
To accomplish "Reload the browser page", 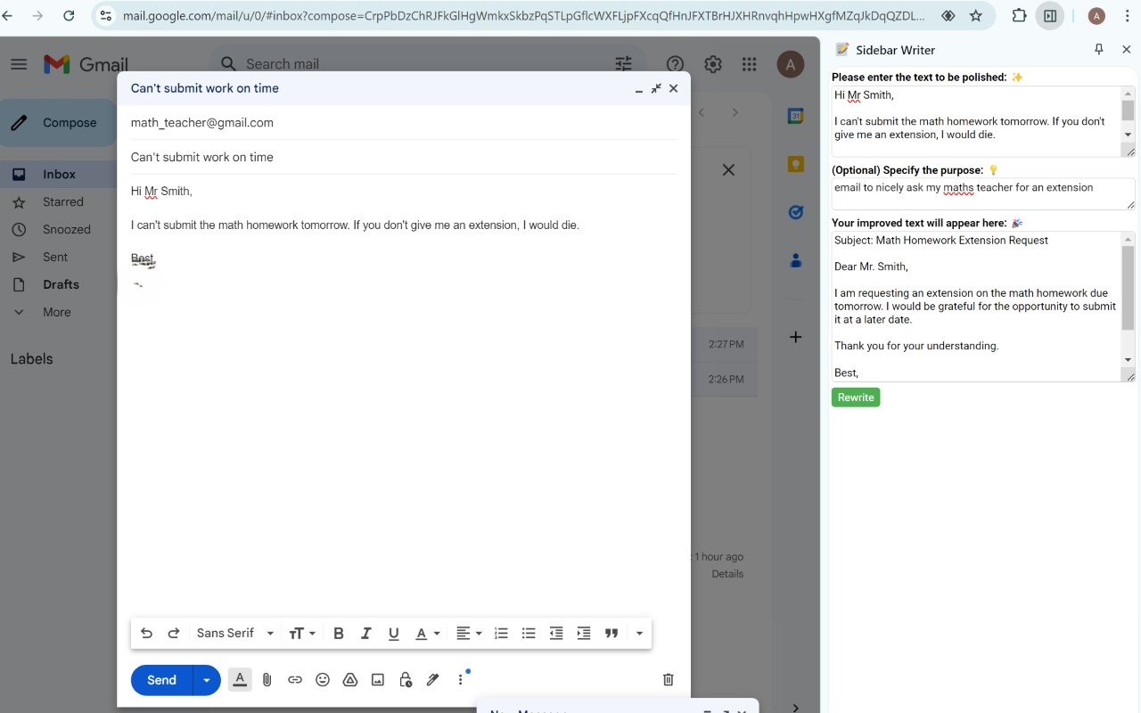I will click(70, 16).
